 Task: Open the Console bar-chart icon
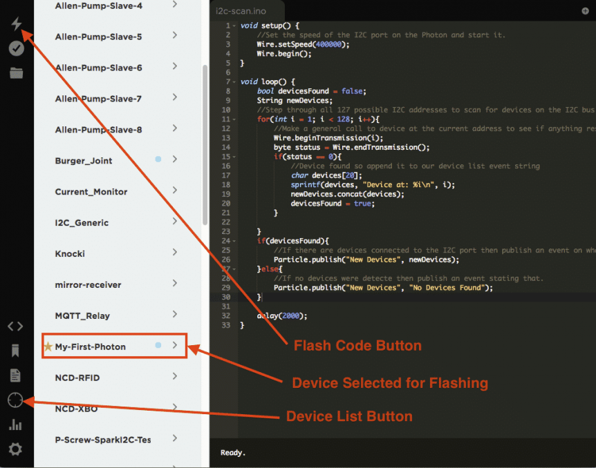point(15,425)
